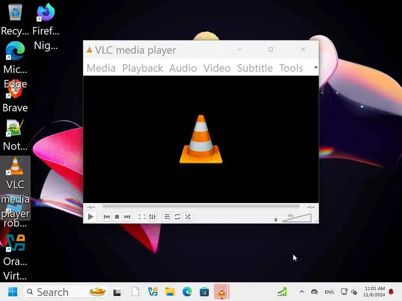402x301 pixels.
Task: Stop playback in VLC
Action: click(x=117, y=217)
